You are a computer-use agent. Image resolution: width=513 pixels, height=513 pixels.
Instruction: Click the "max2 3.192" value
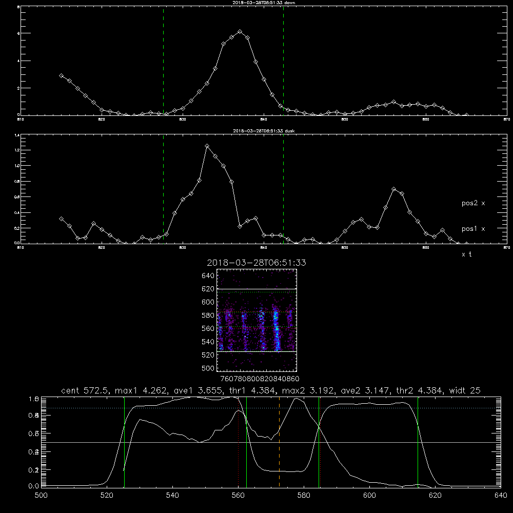pyautogui.click(x=307, y=390)
